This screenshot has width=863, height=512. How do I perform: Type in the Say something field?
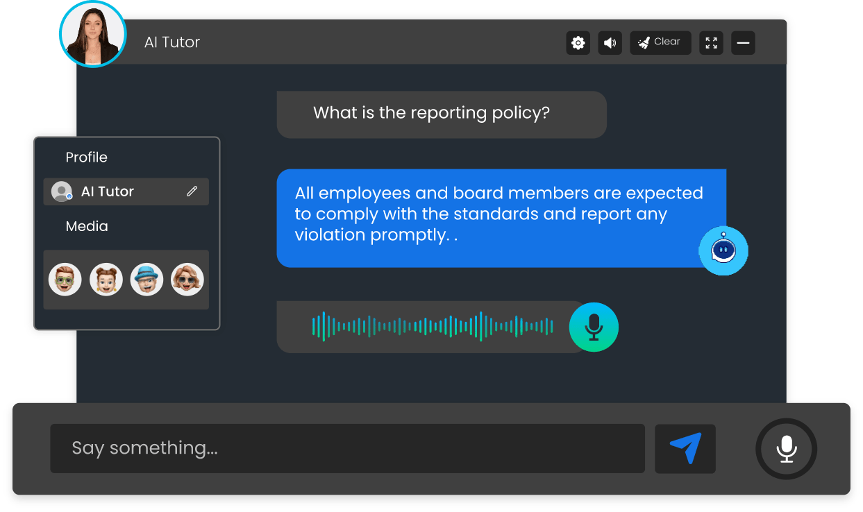(347, 448)
